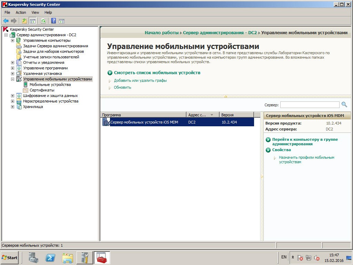353x265 pixels.
Task: Click the Сертификаты node icon
Action: click(26, 90)
